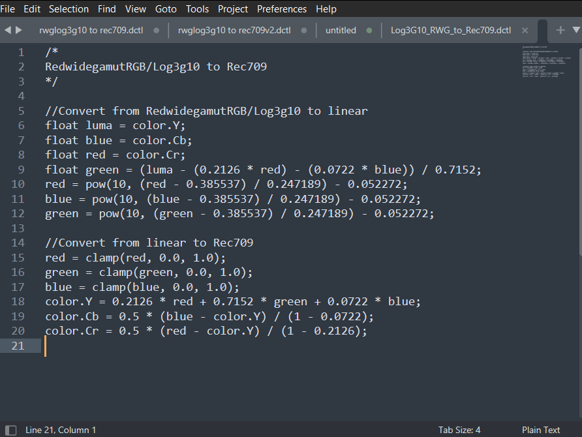This screenshot has height=437, width=582.
Task: Click the '//Convert from RedwidegamutRGB/Log3g10 to linear' comment
Action: pyautogui.click(x=206, y=111)
